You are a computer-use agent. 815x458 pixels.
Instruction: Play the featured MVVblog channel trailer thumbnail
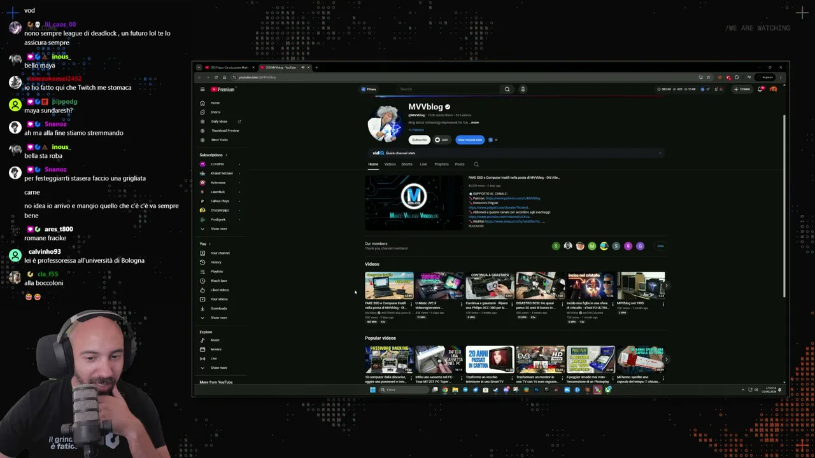(x=414, y=202)
